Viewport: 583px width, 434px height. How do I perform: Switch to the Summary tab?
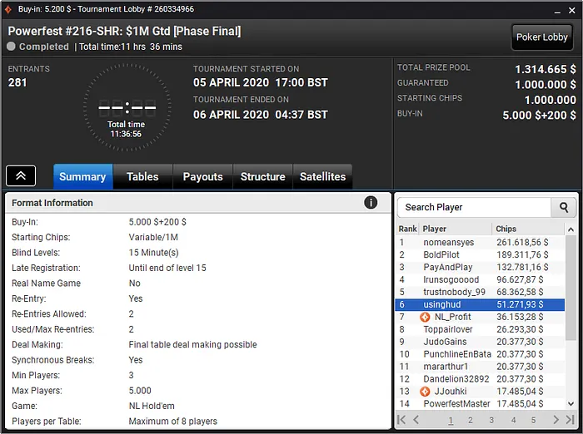[x=82, y=177]
